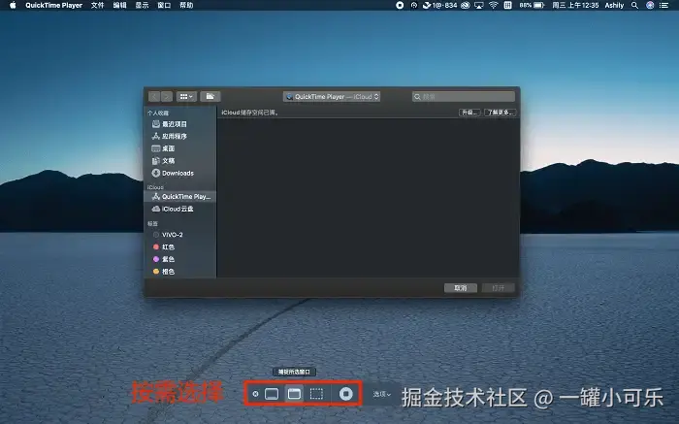Screen dimensions: 679x424
Task: Open the Notification Center list icon
Action: point(663,5)
